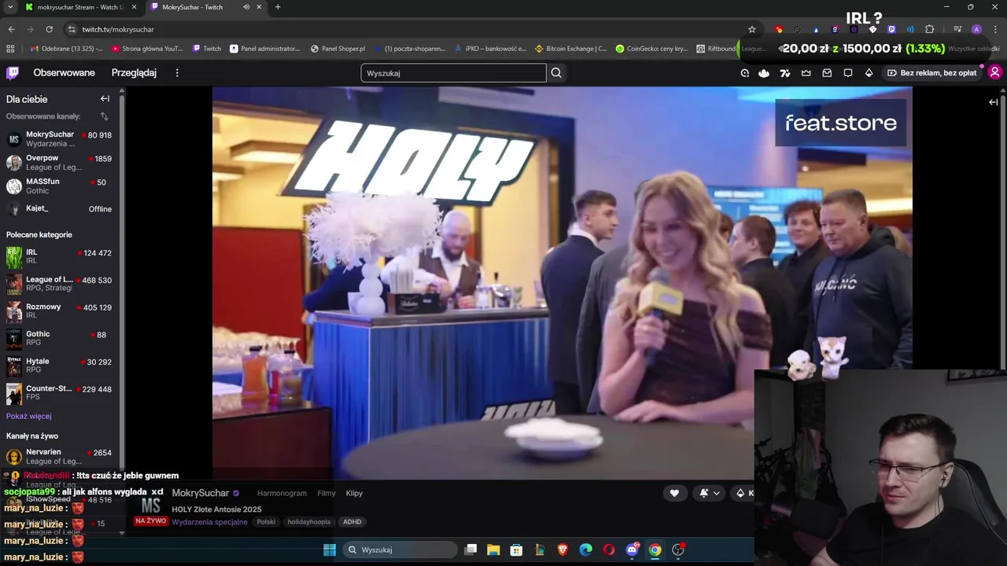The width and height of the screenshot is (1007, 566).
Task: Open Chrome tab search dropdown
Action: tap(10, 7)
